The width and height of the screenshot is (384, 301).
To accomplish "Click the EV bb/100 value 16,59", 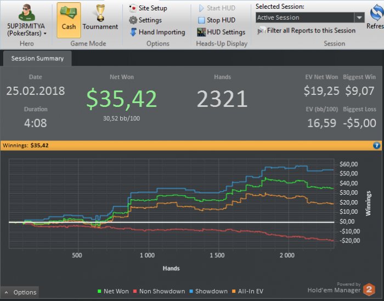I will click(x=321, y=123).
